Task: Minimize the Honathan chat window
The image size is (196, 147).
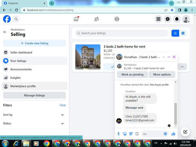Action: (169, 57)
